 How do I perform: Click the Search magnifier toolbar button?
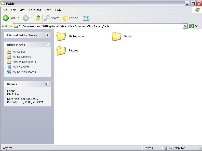pyautogui.click(x=52, y=18)
